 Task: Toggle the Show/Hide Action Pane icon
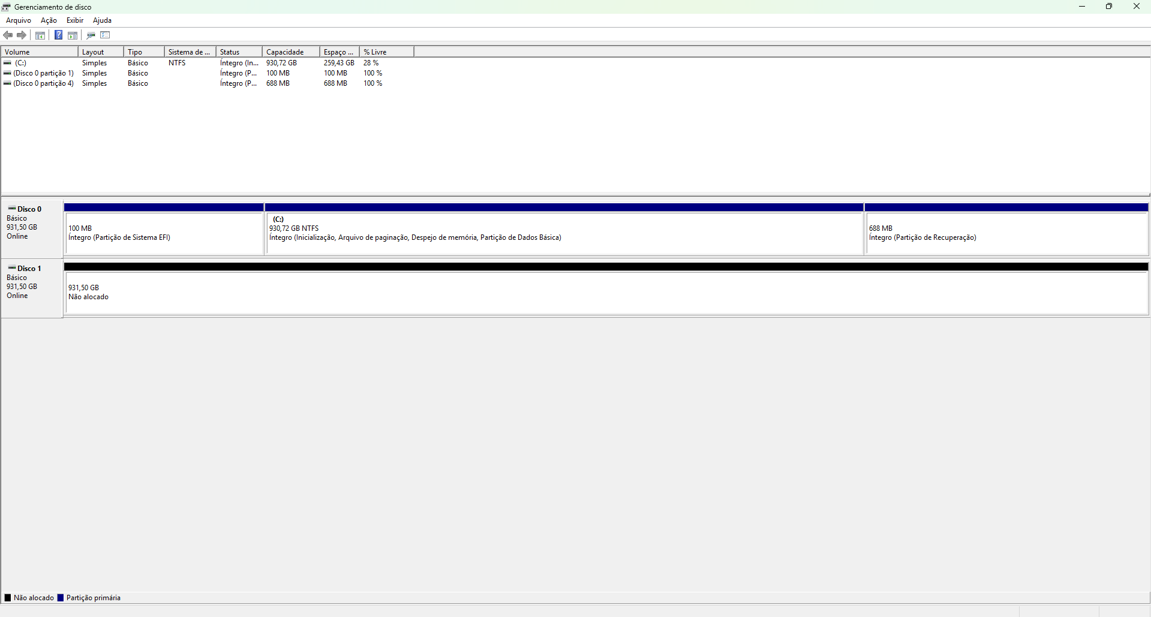pos(73,35)
